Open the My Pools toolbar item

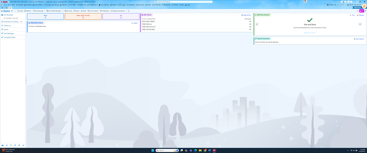pos(68,11)
